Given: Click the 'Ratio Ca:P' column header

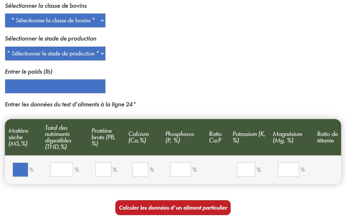Looking at the screenshot, I should 215,137.
